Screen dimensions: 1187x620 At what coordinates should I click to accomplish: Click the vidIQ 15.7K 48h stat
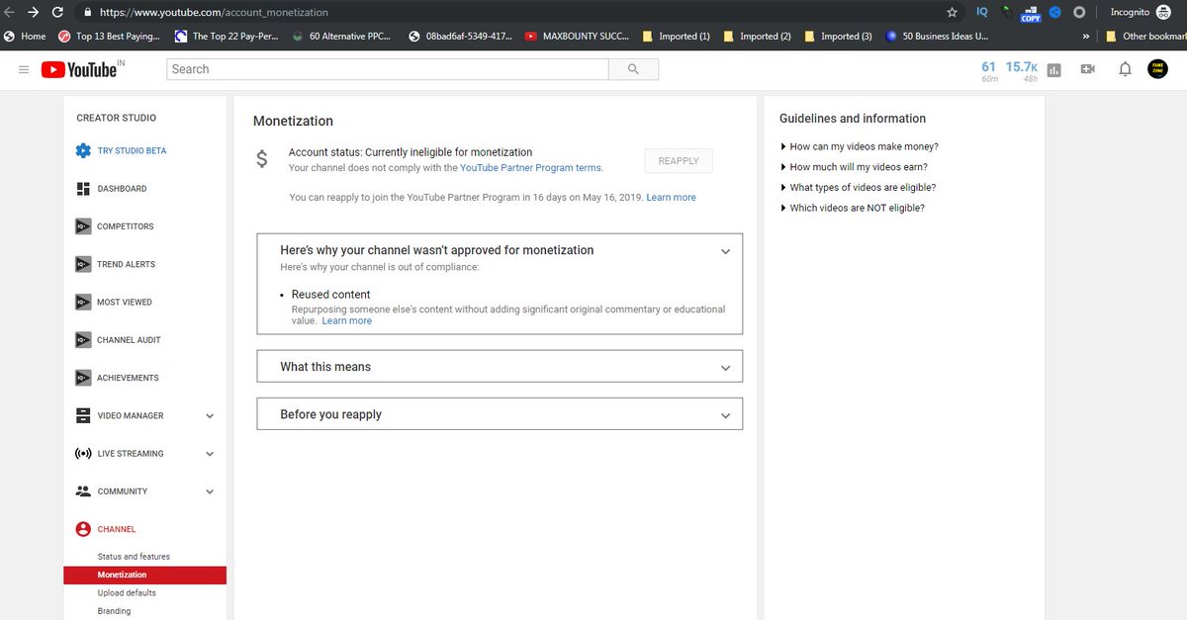pos(1022,71)
